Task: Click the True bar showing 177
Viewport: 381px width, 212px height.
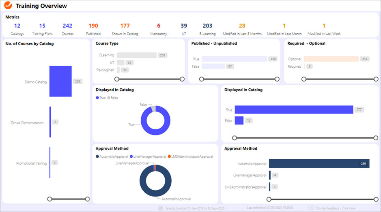Action: [x=294, y=109]
